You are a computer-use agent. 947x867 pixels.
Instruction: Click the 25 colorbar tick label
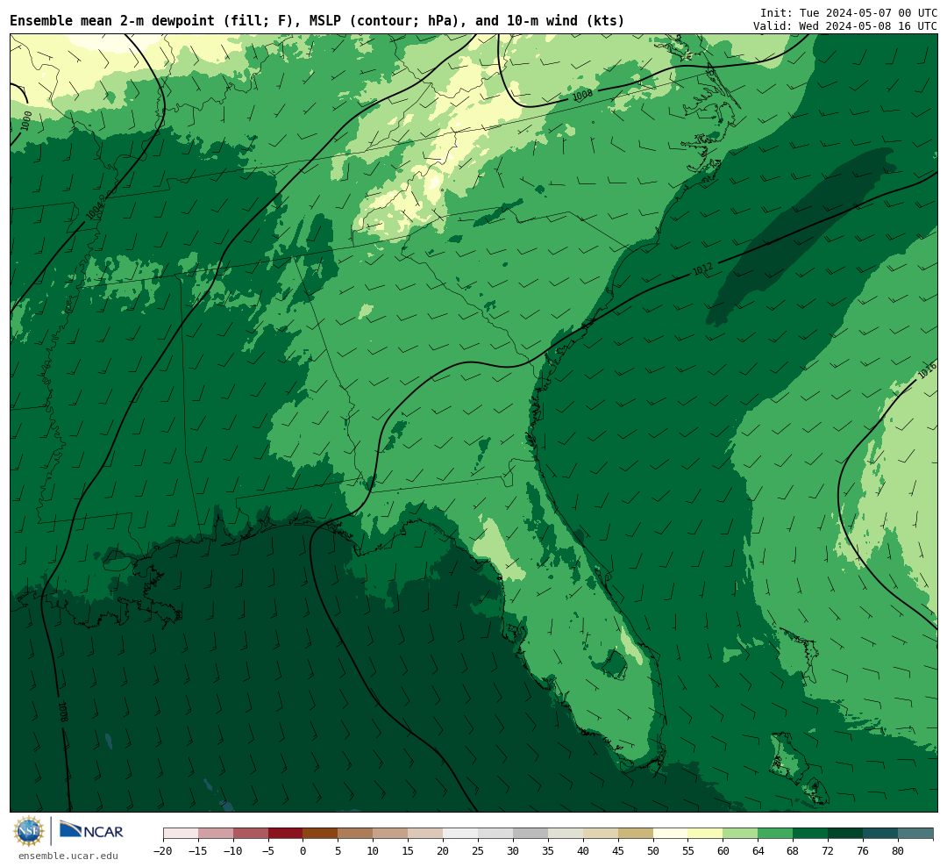[478, 850]
